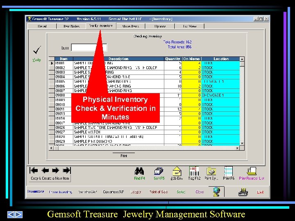
Task: Click Copy & Create a New Item
Action: (50, 178)
